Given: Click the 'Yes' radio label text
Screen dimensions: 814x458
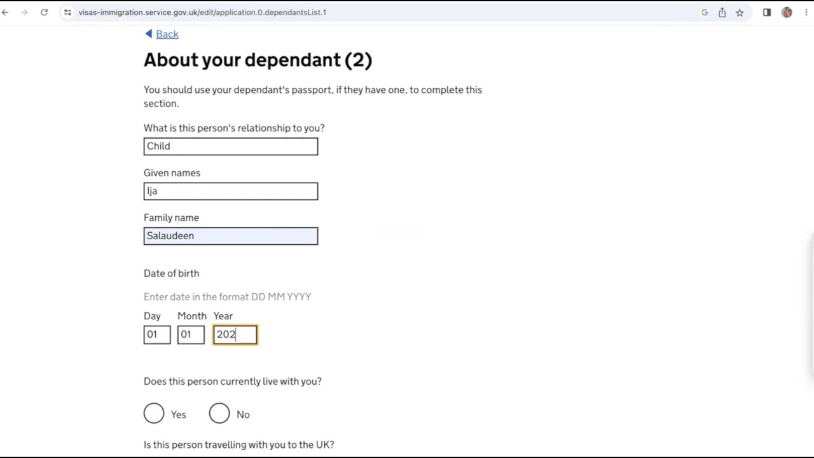Looking at the screenshot, I should click(178, 415).
